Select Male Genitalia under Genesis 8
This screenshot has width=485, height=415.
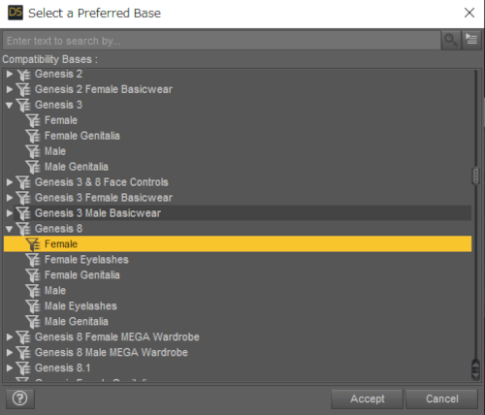pyautogui.click(x=77, y=322)
